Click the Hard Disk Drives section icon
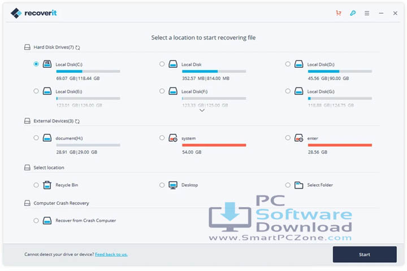Image resolution: width=407 pixels, height=271 pixels. coord(27,47)
